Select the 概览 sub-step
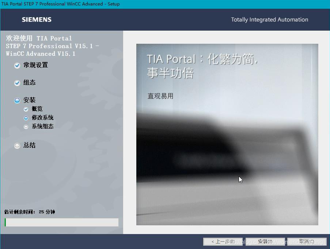Screen dimensions: 330x249 coord(37,109)
